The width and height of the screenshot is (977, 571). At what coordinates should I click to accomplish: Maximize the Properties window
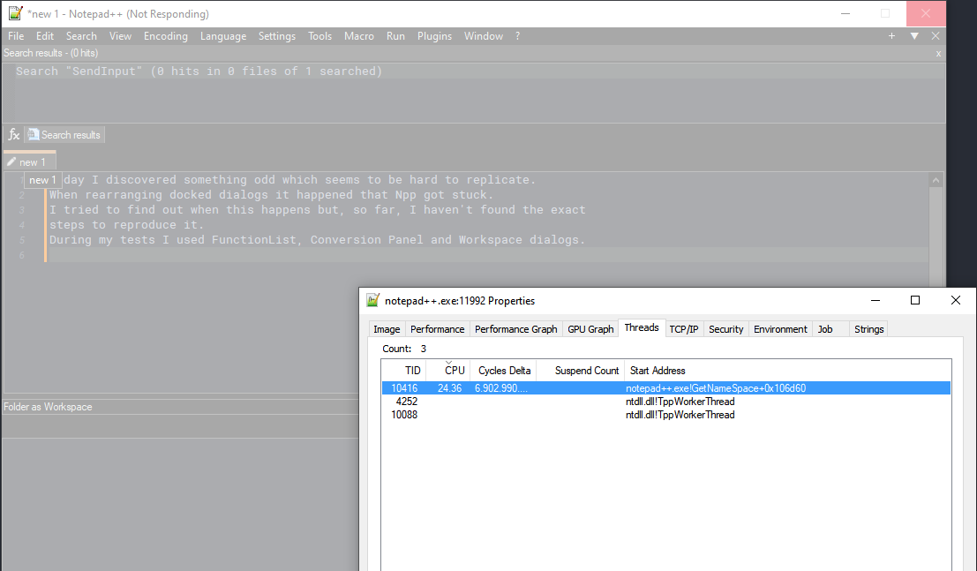(x=915, y=300)
